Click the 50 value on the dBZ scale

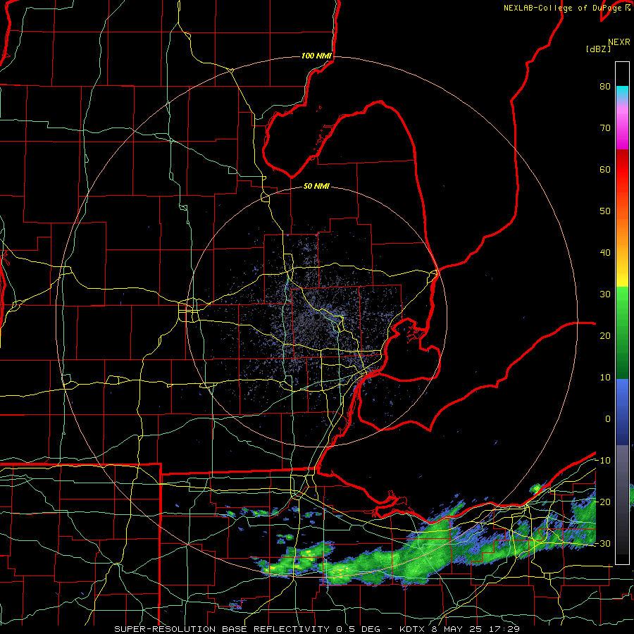pos(605,211)
